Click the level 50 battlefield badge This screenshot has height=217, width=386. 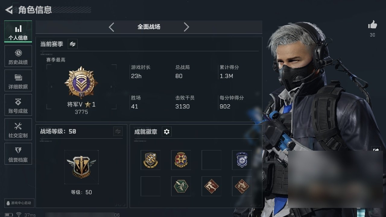(81, 167)
